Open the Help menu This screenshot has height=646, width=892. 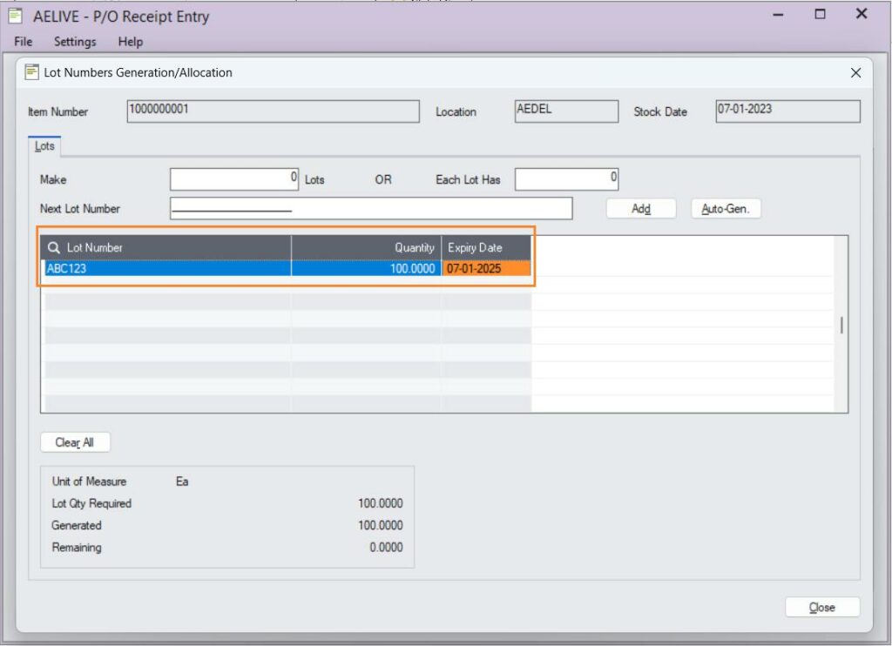[x=130, y=42]
